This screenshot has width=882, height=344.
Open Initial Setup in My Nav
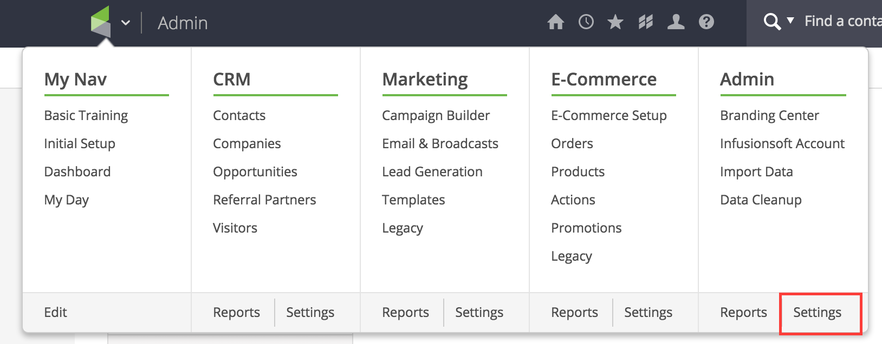pos(80,144)
